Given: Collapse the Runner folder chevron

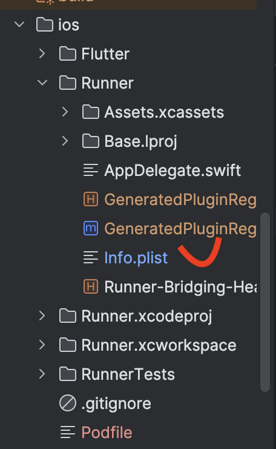Looking at the screenshot, I should pyautogui.click(x=42, y=83).
